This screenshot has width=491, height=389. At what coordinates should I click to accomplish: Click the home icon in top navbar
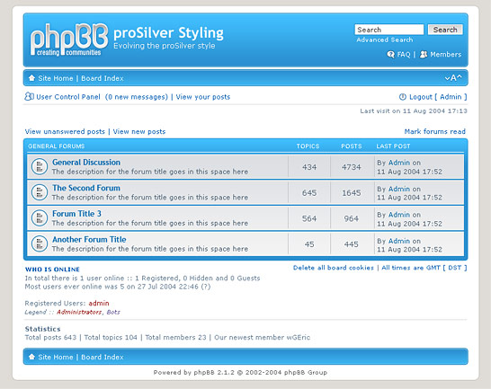31,78
